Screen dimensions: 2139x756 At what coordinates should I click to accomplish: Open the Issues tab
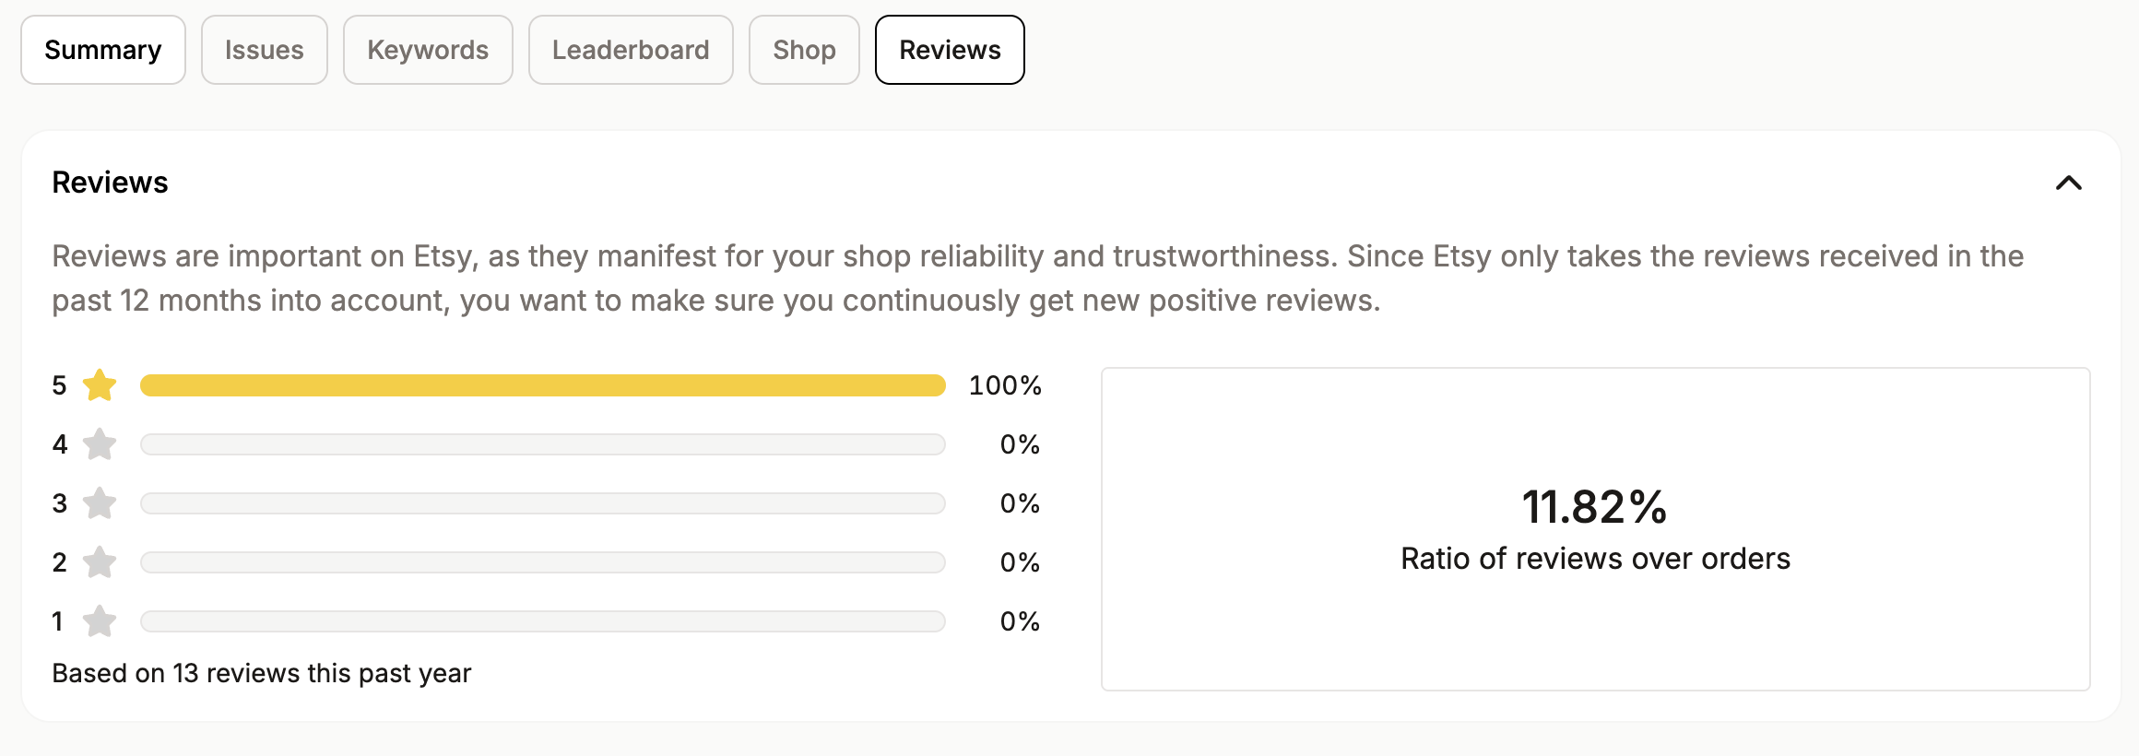[265, 50]
